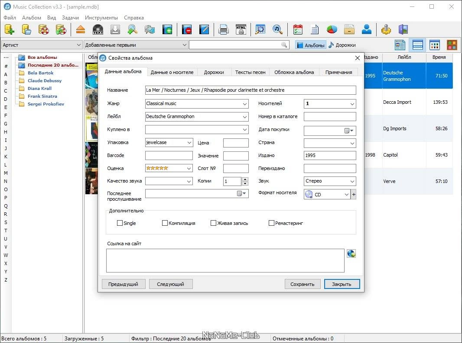Click the plus button next to CD format
The width and height of the screenshot is (462, 343).
(354, 195)
